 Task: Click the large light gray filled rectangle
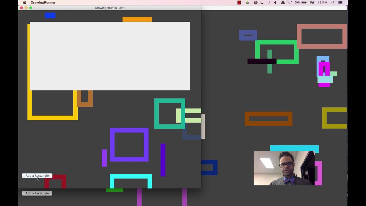pos(110,56)
